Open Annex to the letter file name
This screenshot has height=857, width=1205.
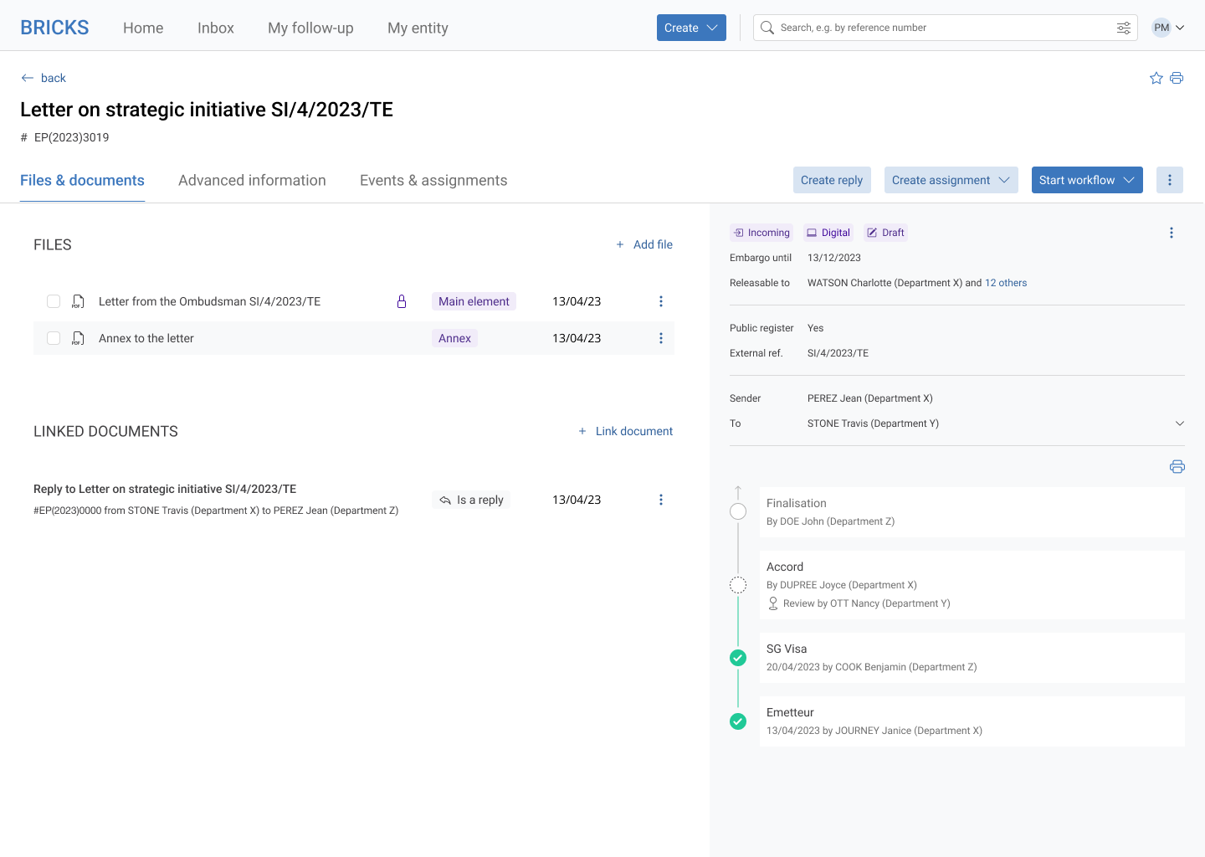146,338
